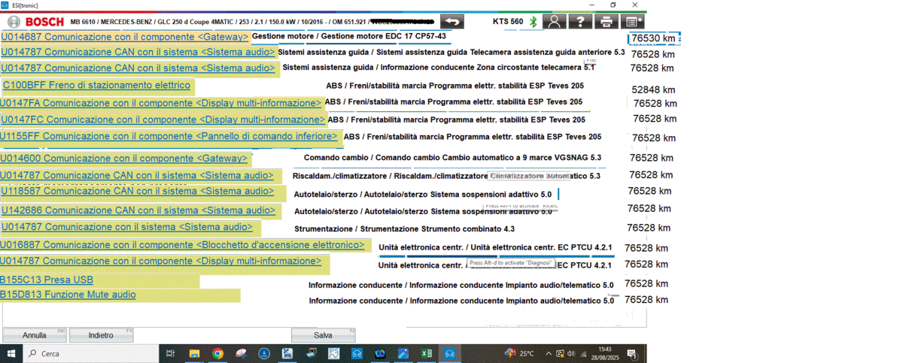Open fault U1155FF Pannello di comando inferiore
The width and height of the screenshot is (903, 363).
coord(169,136)
